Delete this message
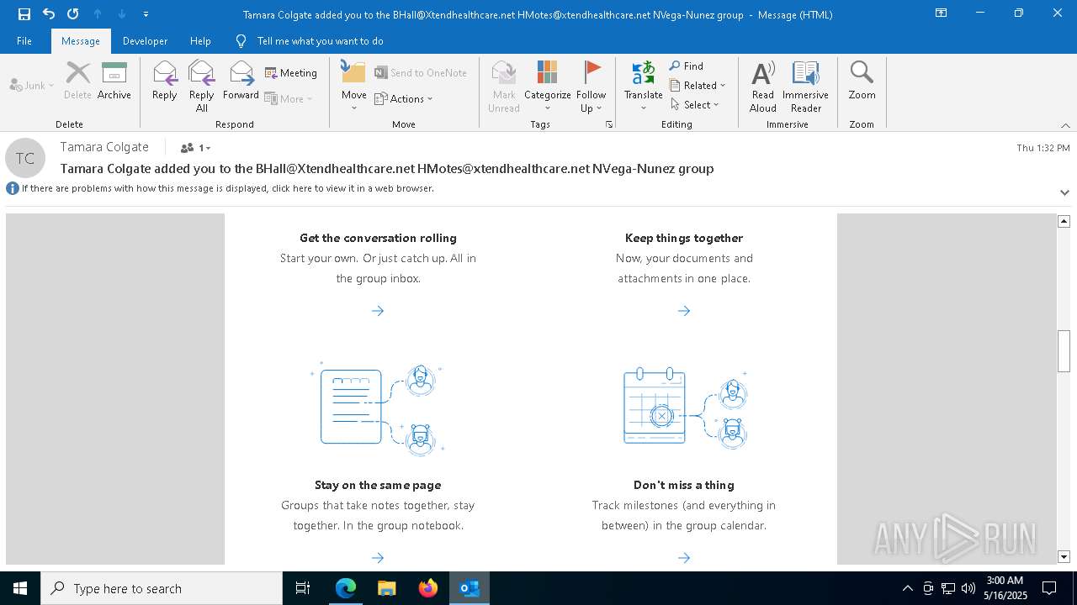 point(77,81)
